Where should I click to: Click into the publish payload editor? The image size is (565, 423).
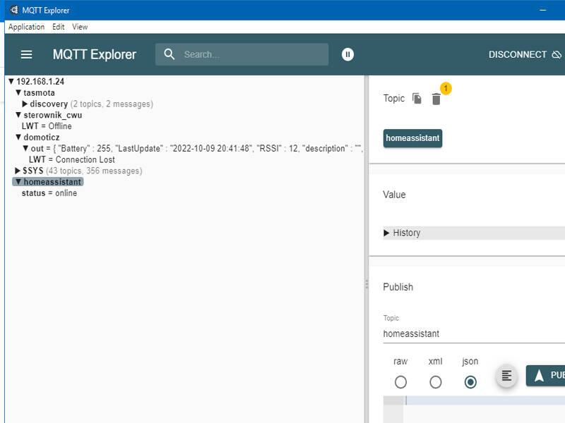tap(484, 410)
